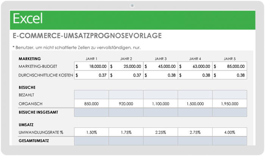Select the Jahr 3 marketing budget cell 45,000.00

(x=161, y=66)
